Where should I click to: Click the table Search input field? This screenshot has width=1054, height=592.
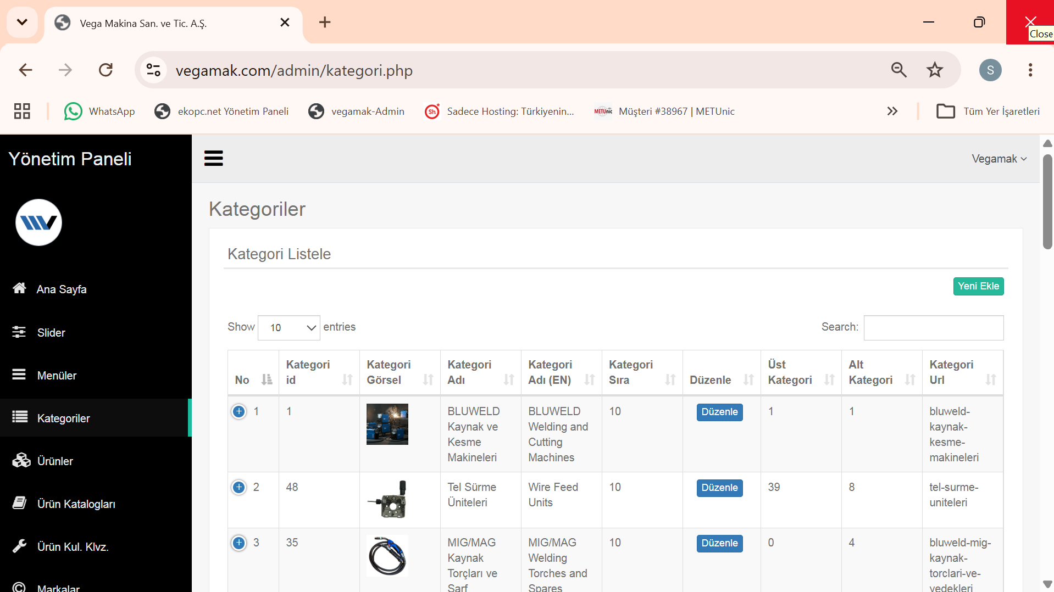coord(934,327)
